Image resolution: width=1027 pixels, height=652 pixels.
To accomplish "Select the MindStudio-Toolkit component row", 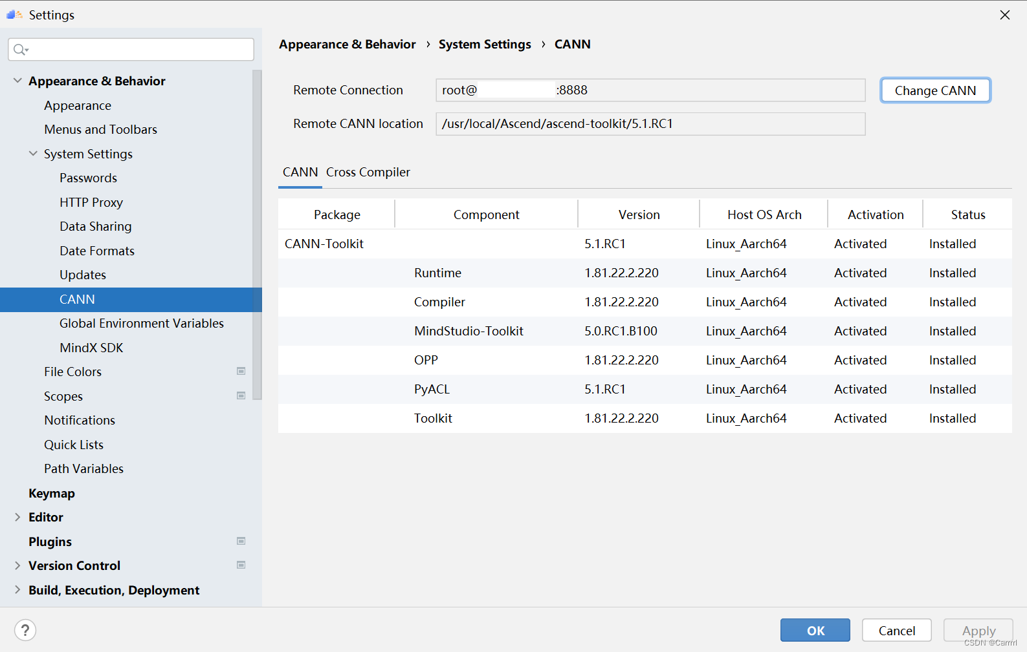I will coord(645,331).
